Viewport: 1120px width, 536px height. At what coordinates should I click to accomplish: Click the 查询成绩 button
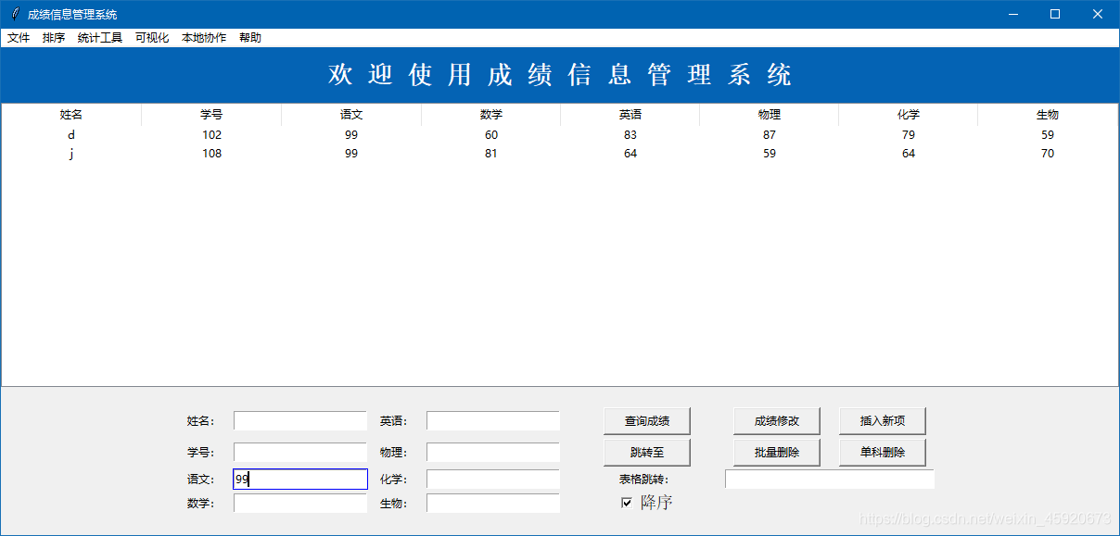point(646,420)
